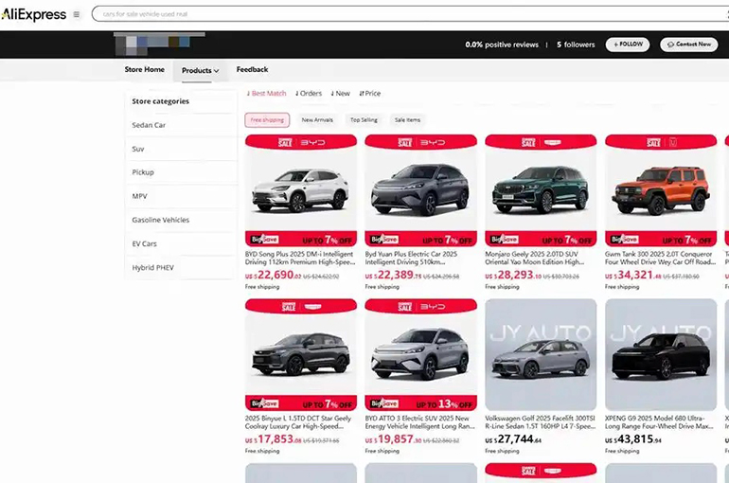The image size is (729, 483).
Task: Open 5 followers count link
Action: [x=576, y=45]
